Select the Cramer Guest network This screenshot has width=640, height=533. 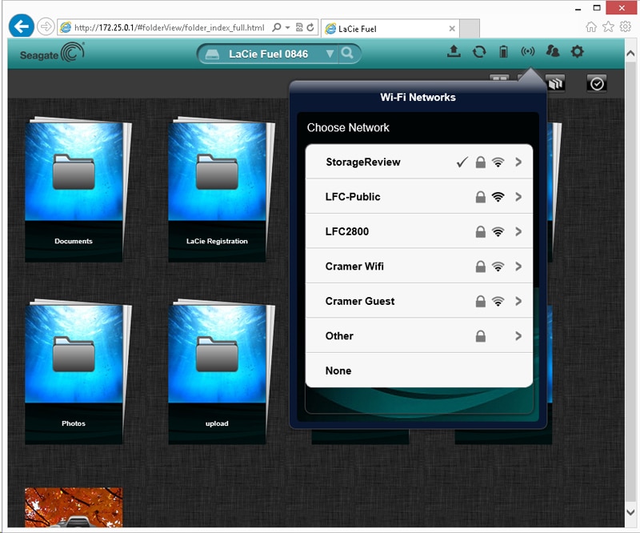pyautogui.click(x=419, y=301)
